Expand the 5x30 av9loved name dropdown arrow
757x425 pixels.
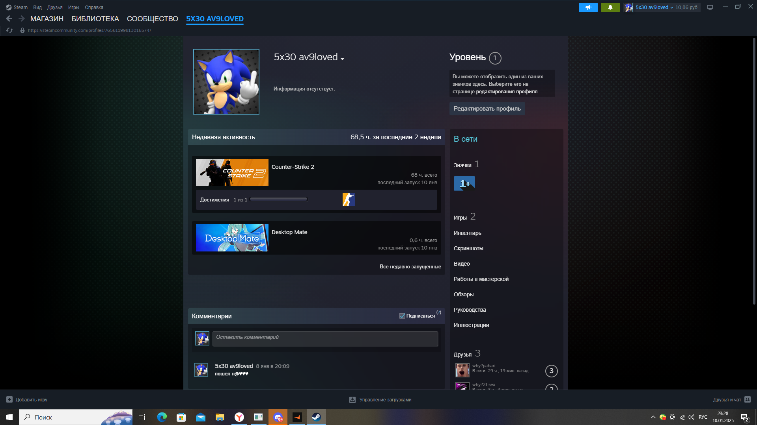[x=342, y=59]
